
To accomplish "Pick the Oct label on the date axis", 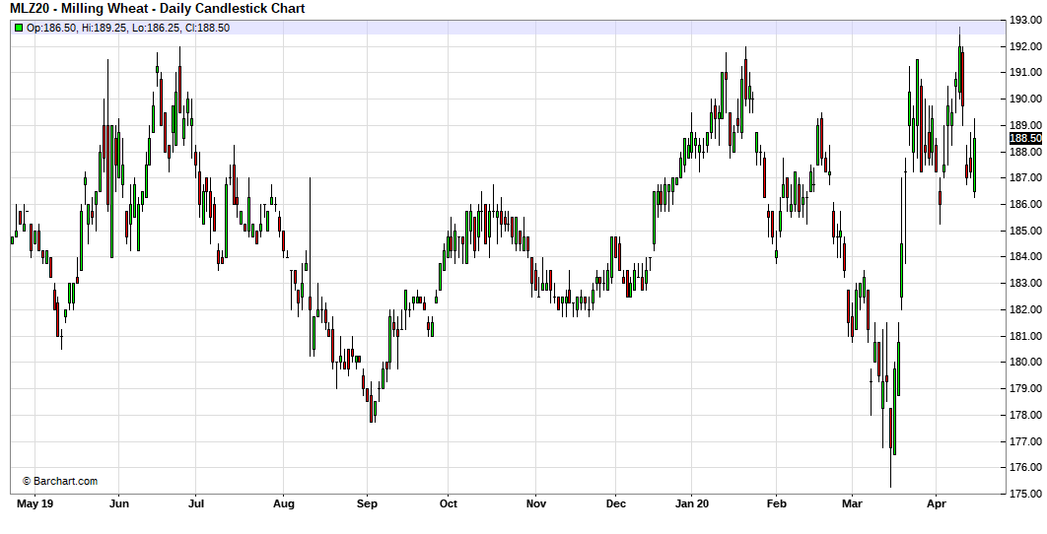I will pos(449,503).
